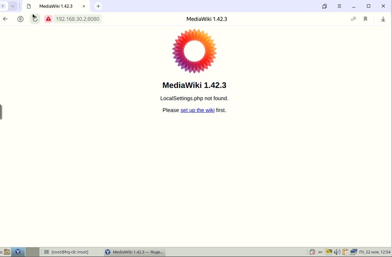
Task: Open the display settings tray icon
Action: (329, 252)
